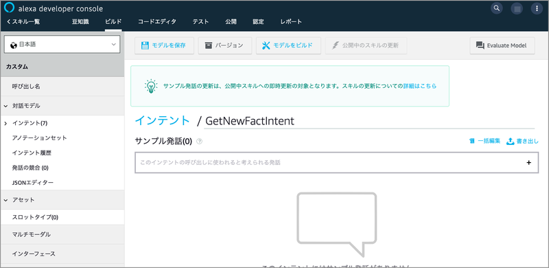Save the model with モデルを保存
Image resolution: width=549 pixels, height=268 pixels.
point(164,45)
